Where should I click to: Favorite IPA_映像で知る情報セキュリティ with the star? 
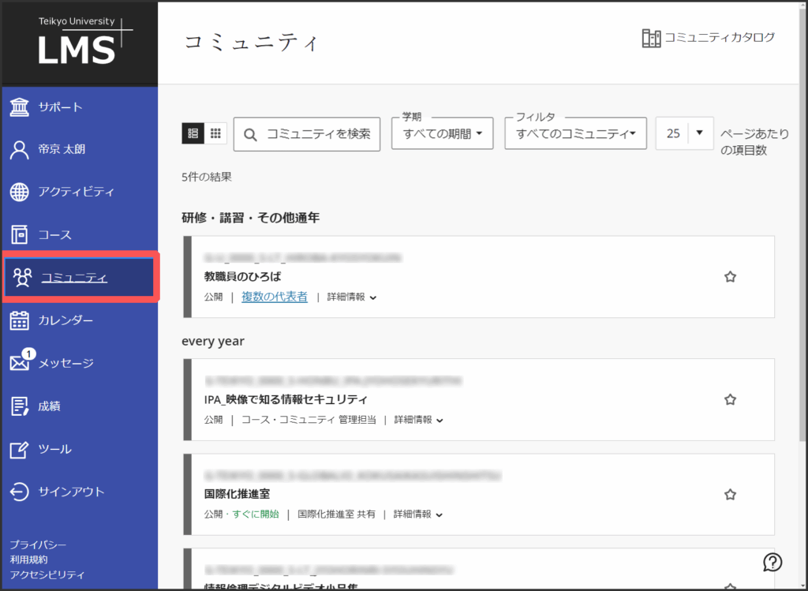coord(730,399)
